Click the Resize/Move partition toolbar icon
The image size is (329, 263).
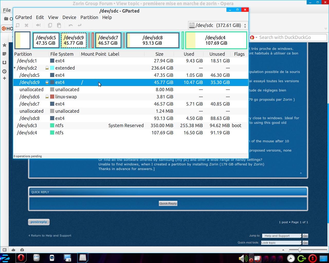click(38, 25)
